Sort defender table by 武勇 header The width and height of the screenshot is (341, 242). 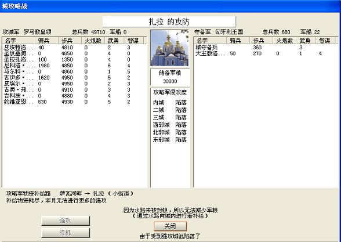[x=306, y=41]
